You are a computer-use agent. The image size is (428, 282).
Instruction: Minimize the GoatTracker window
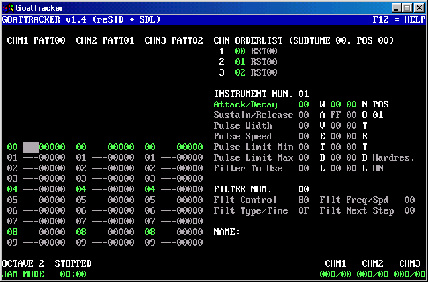(x=396, y=8)
